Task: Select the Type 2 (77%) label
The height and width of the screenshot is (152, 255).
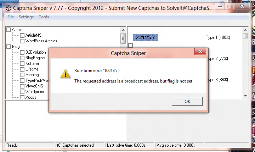Action: 218,59
